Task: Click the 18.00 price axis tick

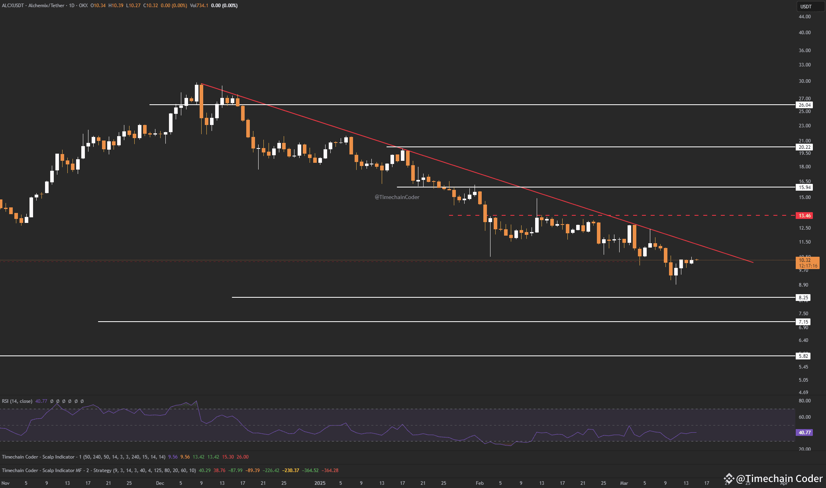Action: (804, 167)
